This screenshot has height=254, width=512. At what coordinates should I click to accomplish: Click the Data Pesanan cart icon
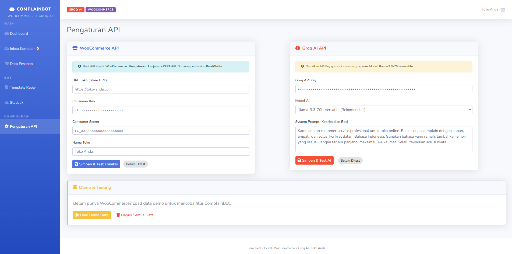point(7,64)
